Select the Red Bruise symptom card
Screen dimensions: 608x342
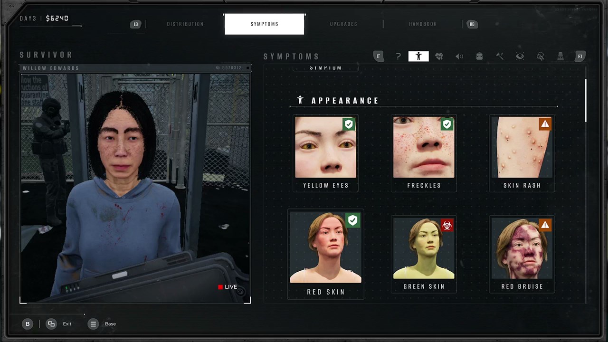522,254
